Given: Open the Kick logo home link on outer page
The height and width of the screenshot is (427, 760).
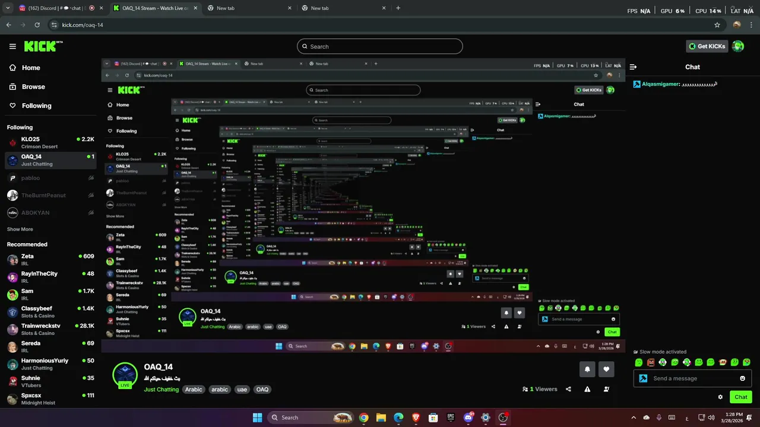Looking at the screenshot, I should click(43, 46).
